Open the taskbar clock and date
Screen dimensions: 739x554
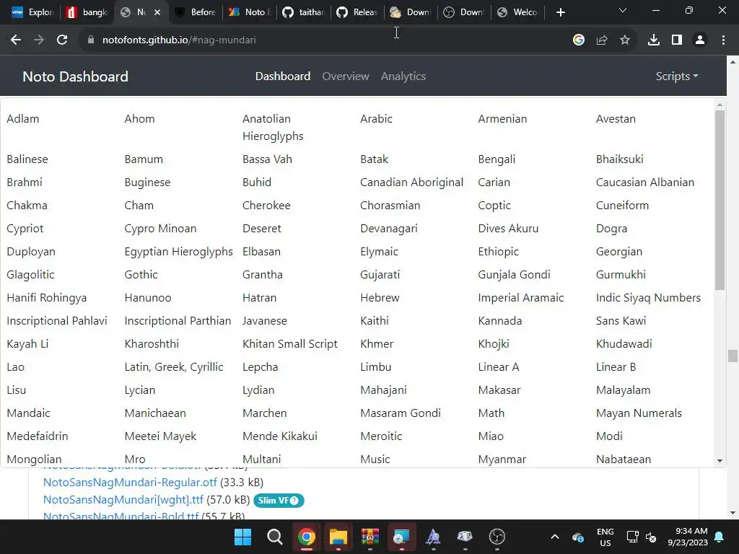click(x=688, y=537)
